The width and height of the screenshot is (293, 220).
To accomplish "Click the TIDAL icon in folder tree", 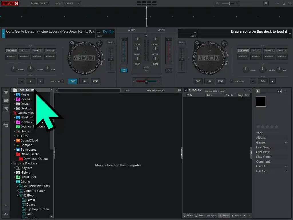I will pyautogui.click(x=18, y=136).
